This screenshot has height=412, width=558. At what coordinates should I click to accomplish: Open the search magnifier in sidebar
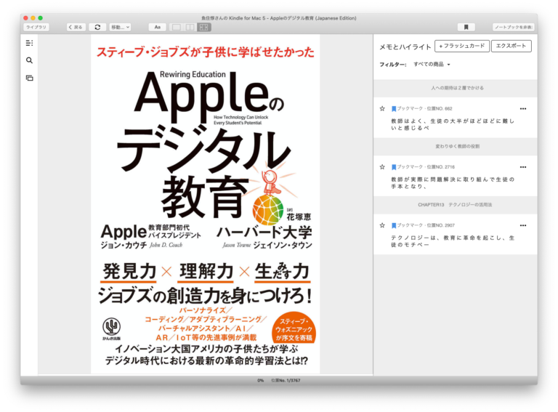point(29,60)
